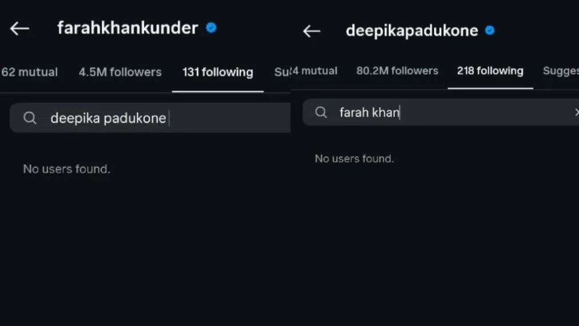Viewport: 579px width, 326px height.
Task: Open Suggested tab on deepikapadukone panel
Action: click(x=561, y=70)
